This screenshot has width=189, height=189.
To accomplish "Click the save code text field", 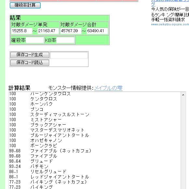I will 69,55.
